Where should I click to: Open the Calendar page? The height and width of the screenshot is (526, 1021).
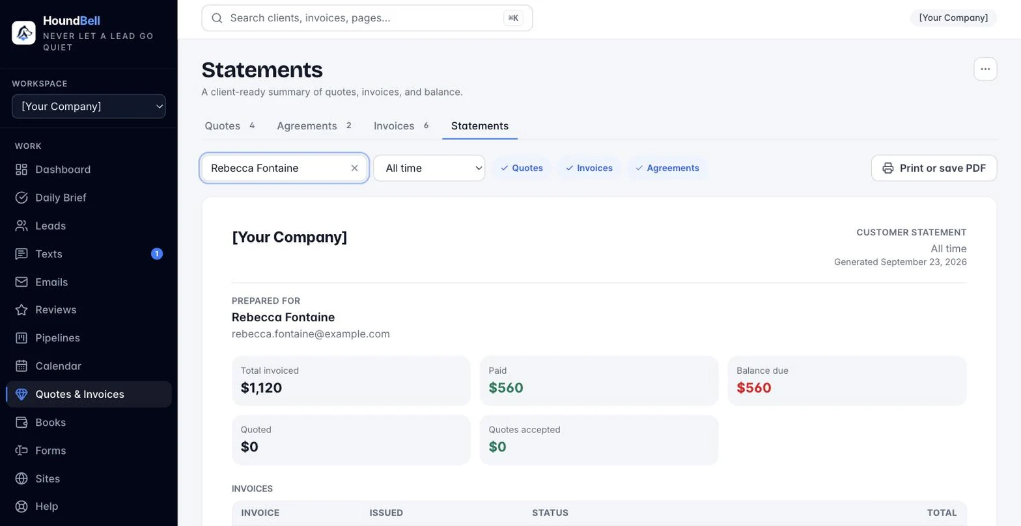pos(89,366)
